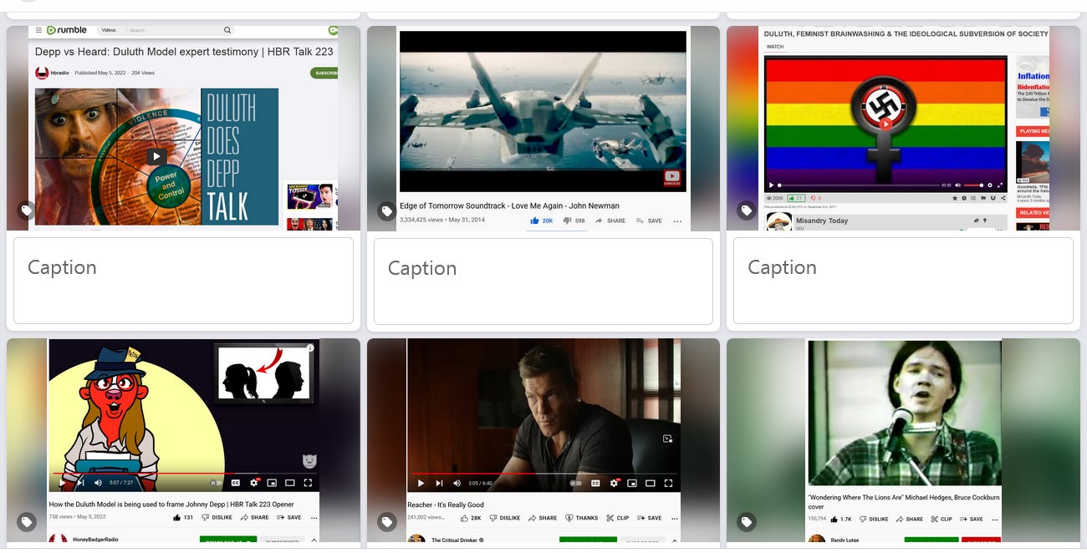Viewport: 1087px width, 553px height.
Task: Select the red cartoon woman Duluth Model screenshot
Action: tap(183, 440)
